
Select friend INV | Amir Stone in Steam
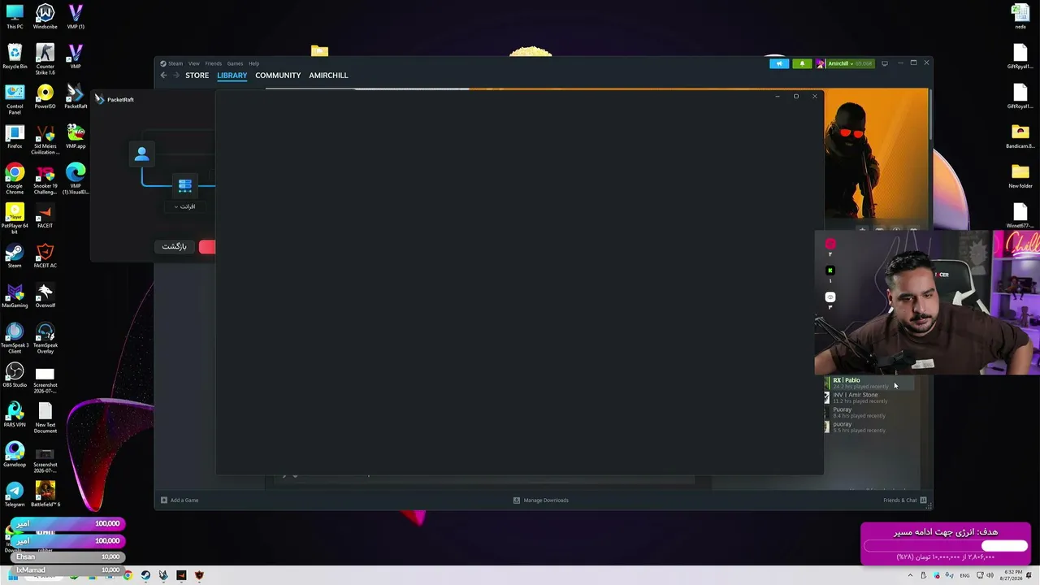pyautogui.click(x=869, y=397)
